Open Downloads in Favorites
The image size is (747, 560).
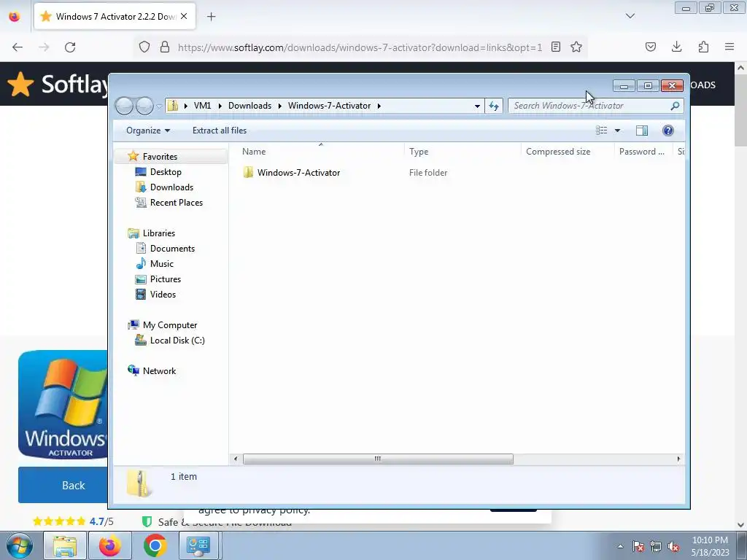[x=171, y=187]
